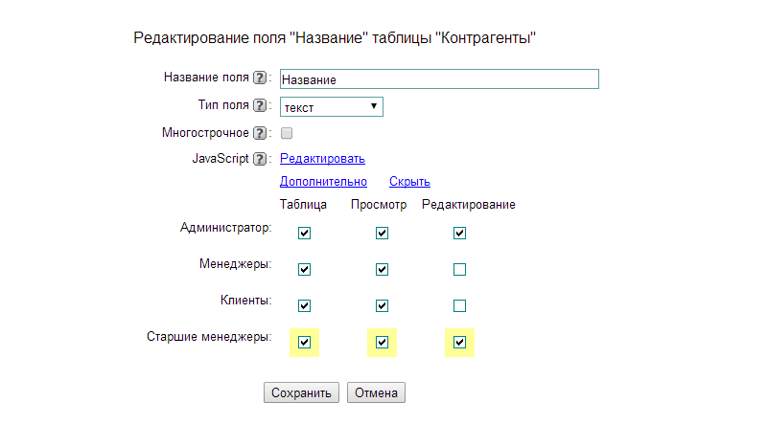This screenshot has height=425, width=767.
Task: Open the JavaScript "Редактировать" link
Action: [322, 159]
